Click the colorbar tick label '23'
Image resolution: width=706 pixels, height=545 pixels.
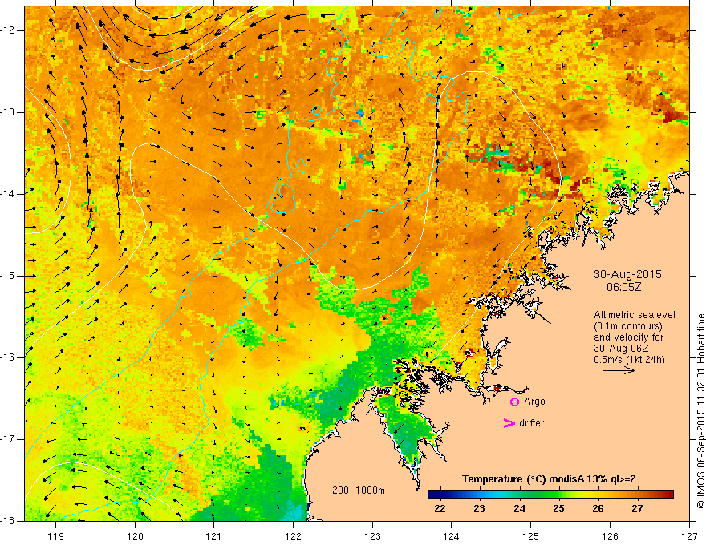[x=479, y=509]
